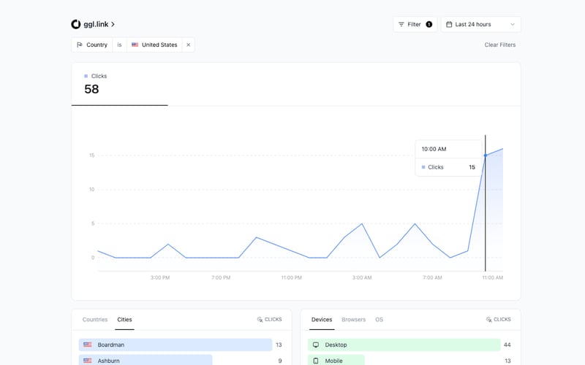
Task: Open the Last 24 hours date range dropdown
Action: [480, 24]
